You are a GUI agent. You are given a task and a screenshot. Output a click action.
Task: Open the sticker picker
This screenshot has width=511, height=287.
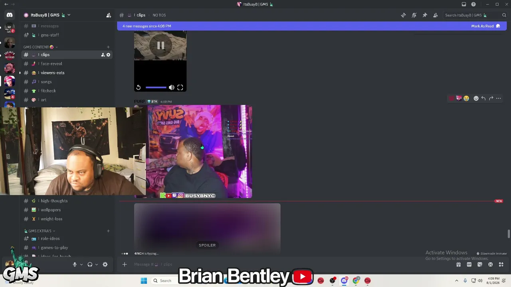click(x=480, y=264)
